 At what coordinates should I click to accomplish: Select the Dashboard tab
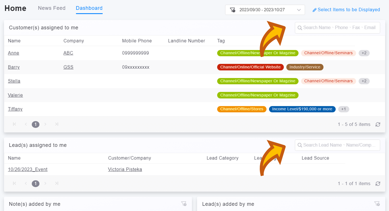[89, 8]
